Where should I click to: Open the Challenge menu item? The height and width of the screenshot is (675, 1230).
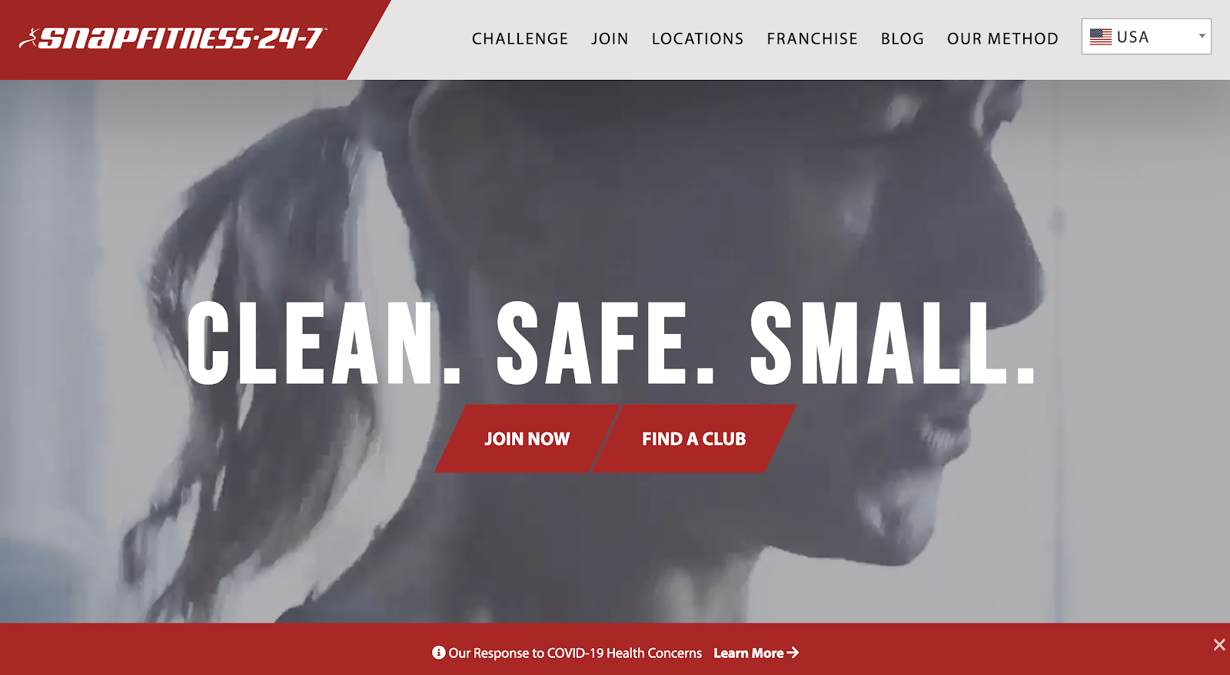520,38
